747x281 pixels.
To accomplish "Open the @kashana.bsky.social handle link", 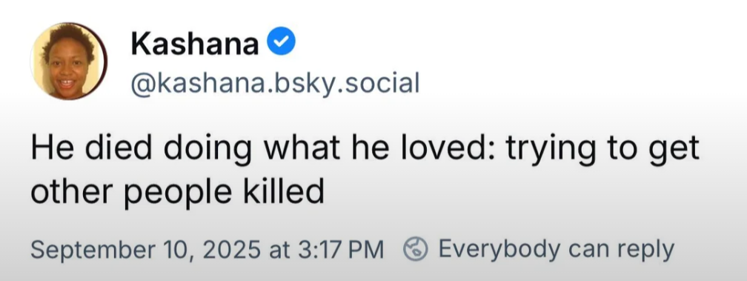I will (275, 84).
